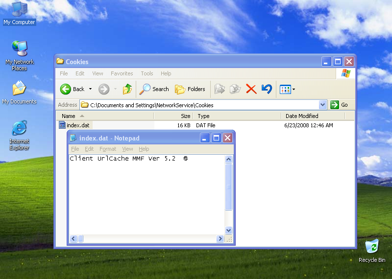This screenshot has height=279, width=392.
Task: Launch Internet Explorer from desktop
Action: [x=19, y=135]
